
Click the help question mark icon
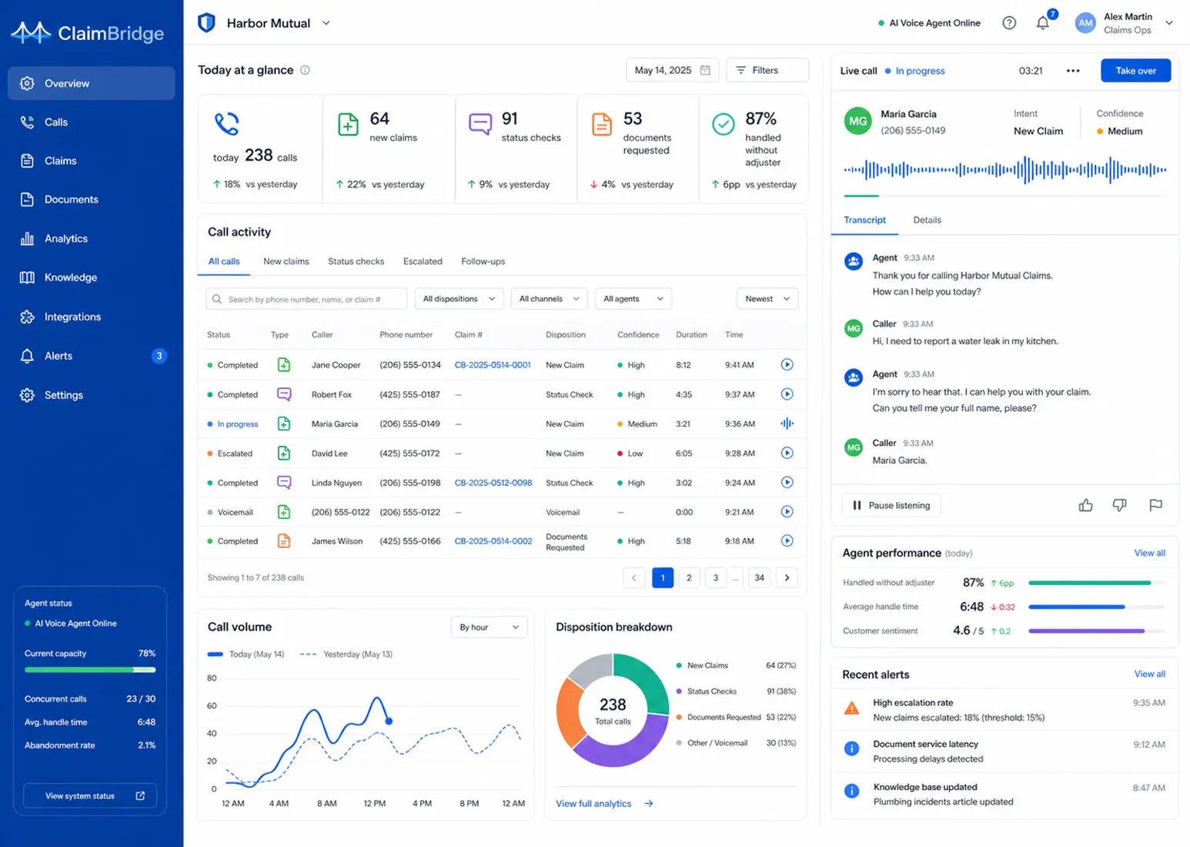point(1009,23)
